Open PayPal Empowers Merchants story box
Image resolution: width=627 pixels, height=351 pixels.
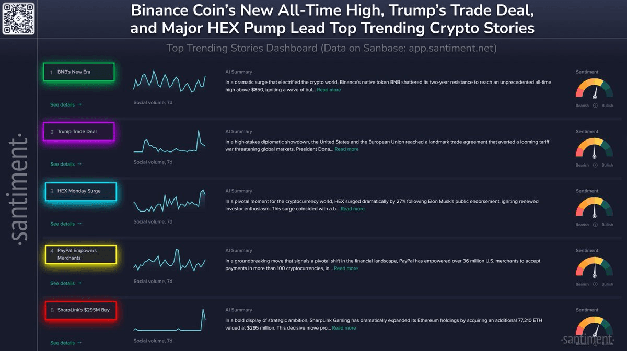pyautogui.click(x=81, y=254)
